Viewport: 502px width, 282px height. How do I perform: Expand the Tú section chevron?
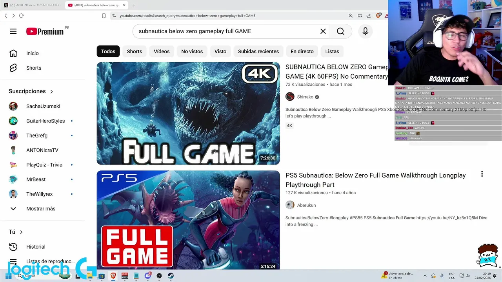click(21, 232)
